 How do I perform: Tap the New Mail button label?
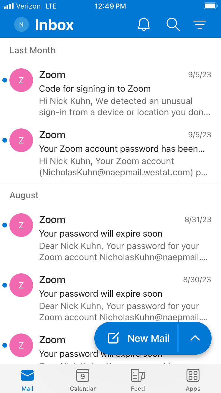(x=149, y=338)
